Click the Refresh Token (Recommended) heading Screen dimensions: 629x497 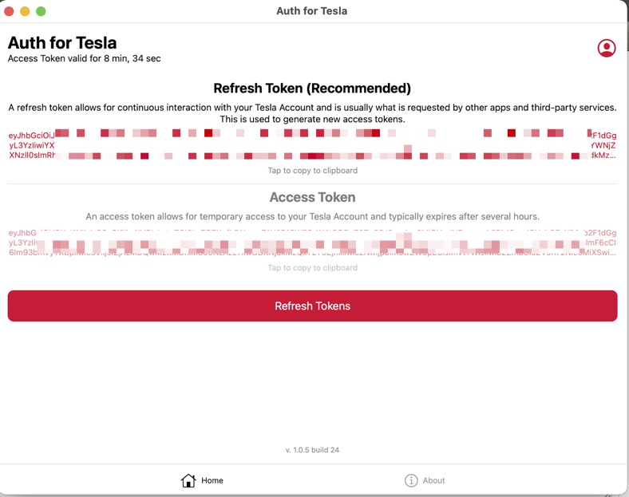[x=312, y=89]
